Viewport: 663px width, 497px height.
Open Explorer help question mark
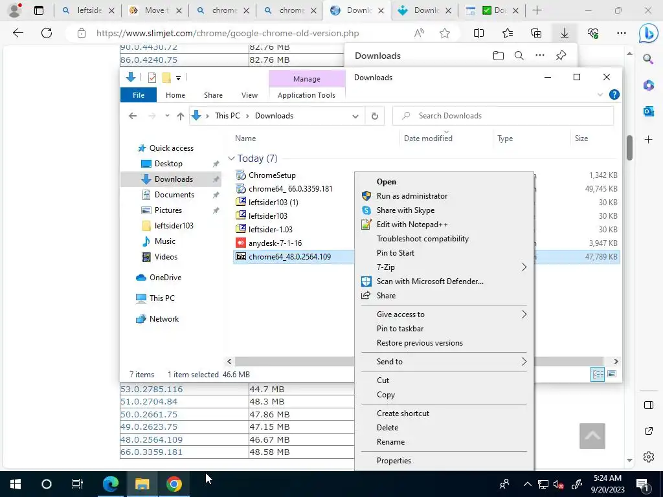pyautogui.click(x=614, y=94)
